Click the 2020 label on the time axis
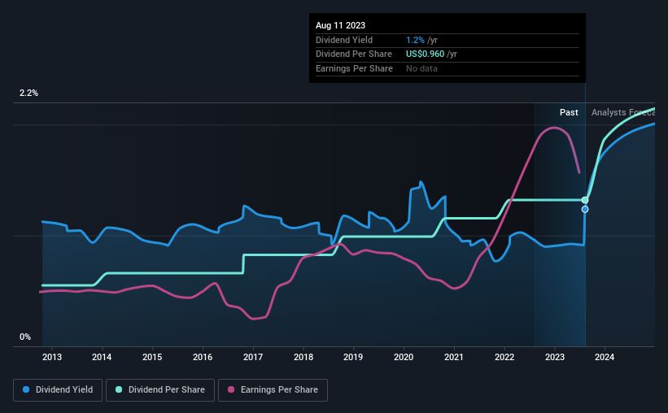The image size is (668, 413). 404,357
